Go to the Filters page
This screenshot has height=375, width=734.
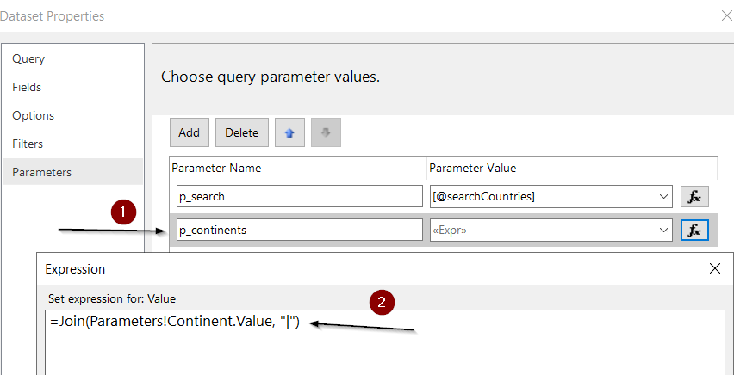click(x=28, y=144)
